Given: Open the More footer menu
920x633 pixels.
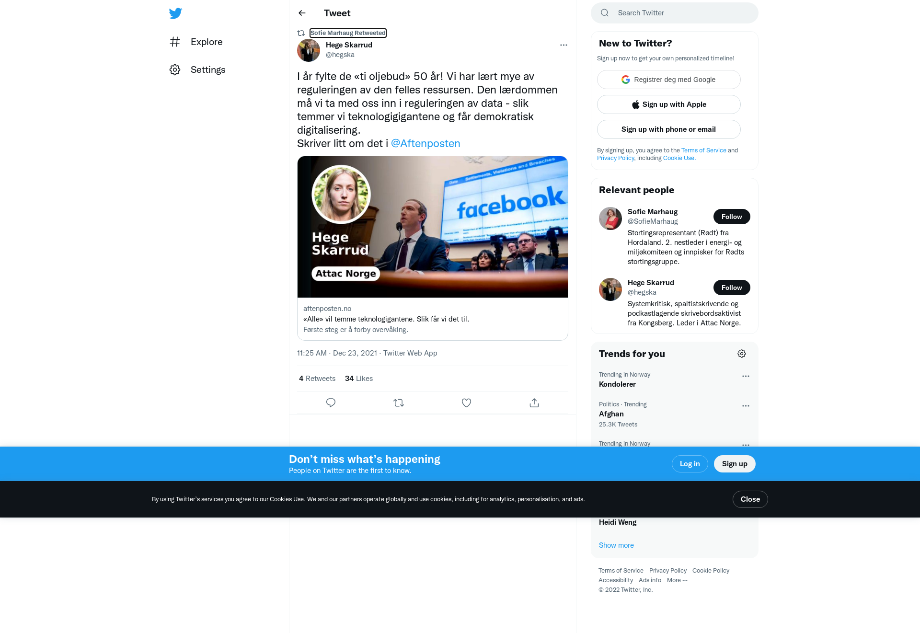Looking at the screenshot, I should (x=677, y=580).
